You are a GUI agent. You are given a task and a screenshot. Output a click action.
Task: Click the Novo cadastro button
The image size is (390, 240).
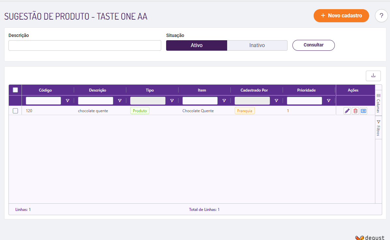[x=341, y=16]
